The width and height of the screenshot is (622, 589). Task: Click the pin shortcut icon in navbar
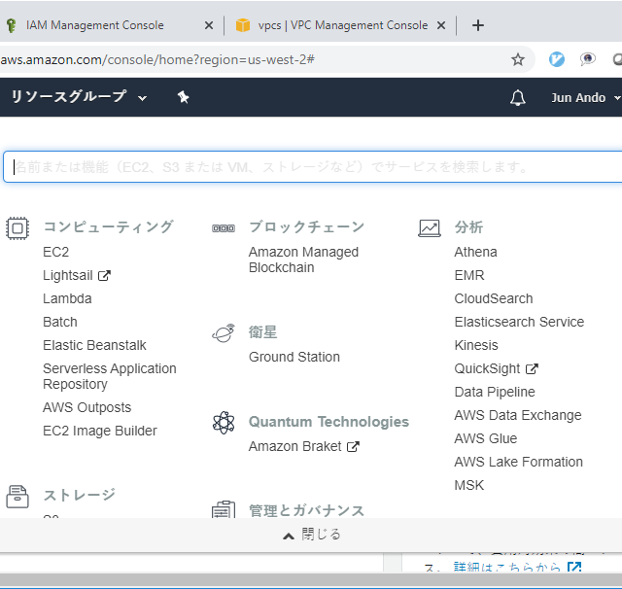(x=183, y=97)
